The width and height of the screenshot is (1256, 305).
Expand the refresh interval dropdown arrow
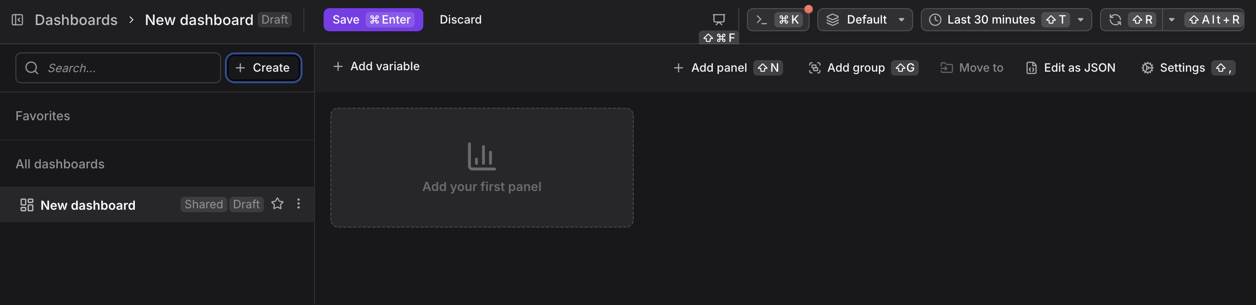[1172, 20]
